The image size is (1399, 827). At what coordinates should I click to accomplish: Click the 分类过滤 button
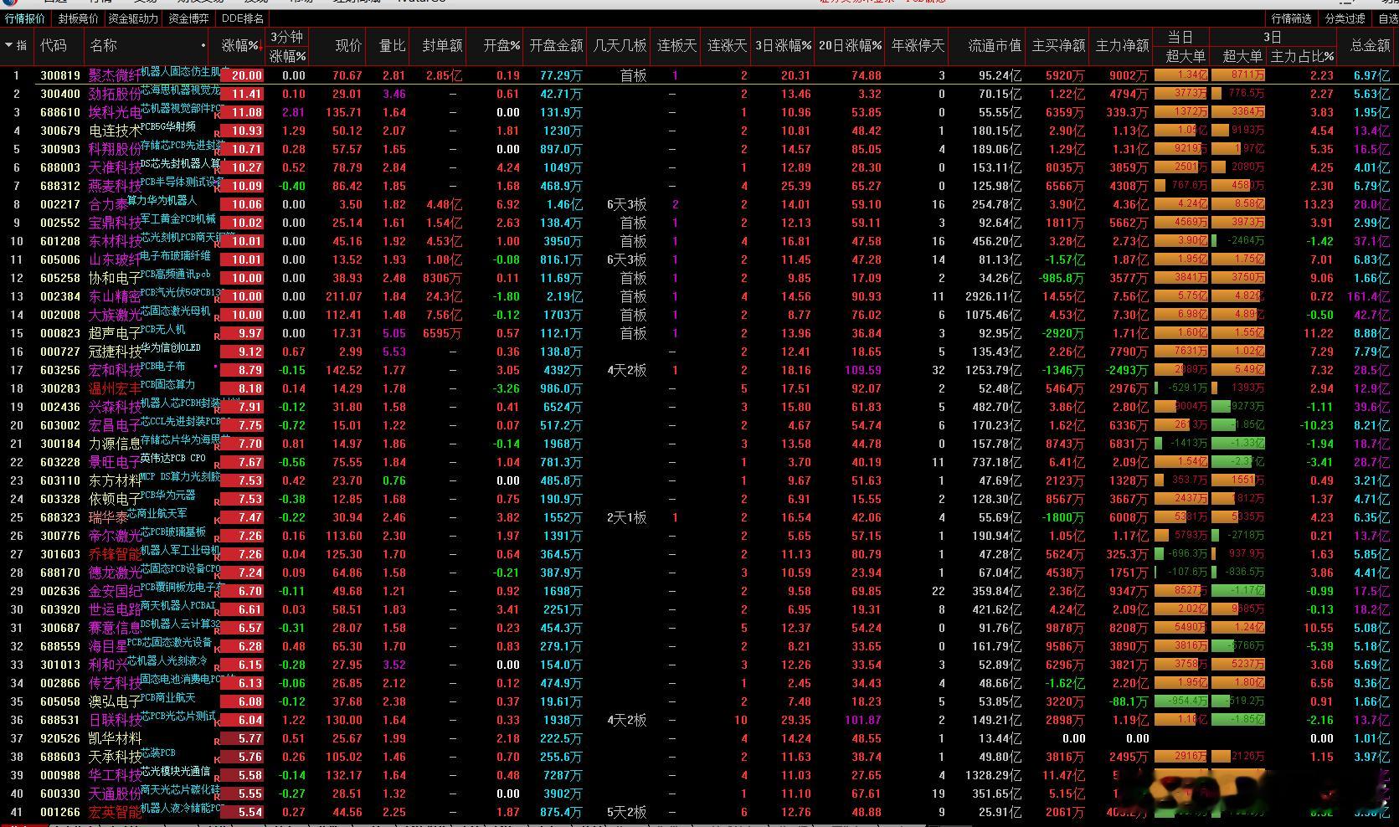coord(1345,18)
